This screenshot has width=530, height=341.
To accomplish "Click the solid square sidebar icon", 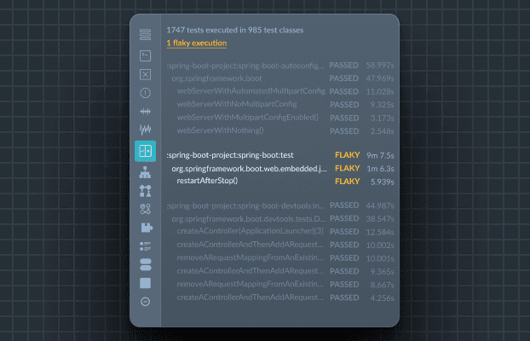I will (145, 283).
